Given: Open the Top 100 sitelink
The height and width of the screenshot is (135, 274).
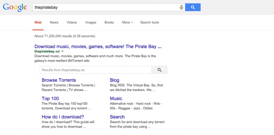Looking at the screenshot, I should point(50,99).
